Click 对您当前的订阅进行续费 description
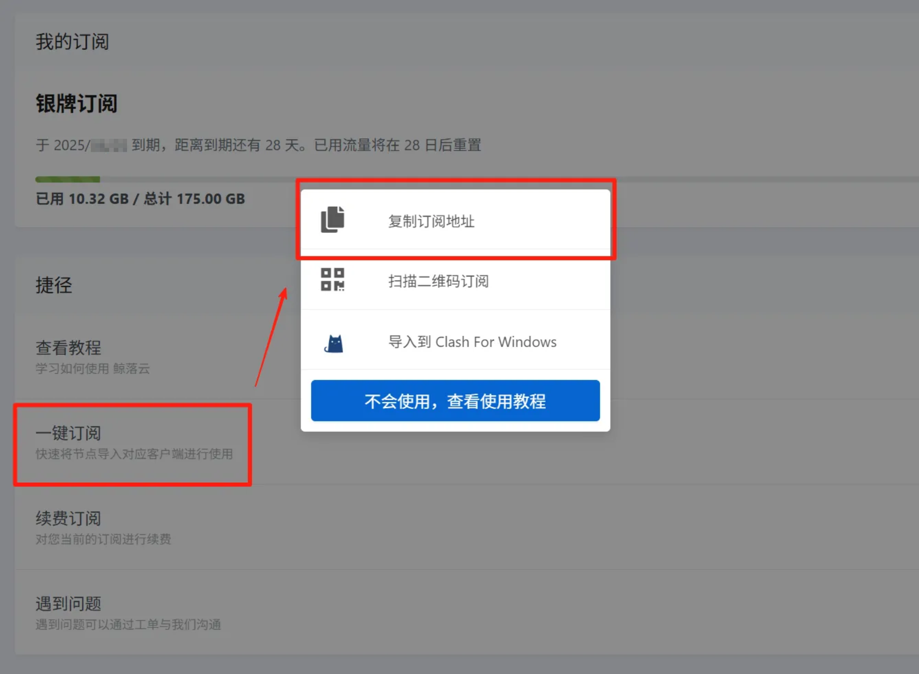 (103, 539)
